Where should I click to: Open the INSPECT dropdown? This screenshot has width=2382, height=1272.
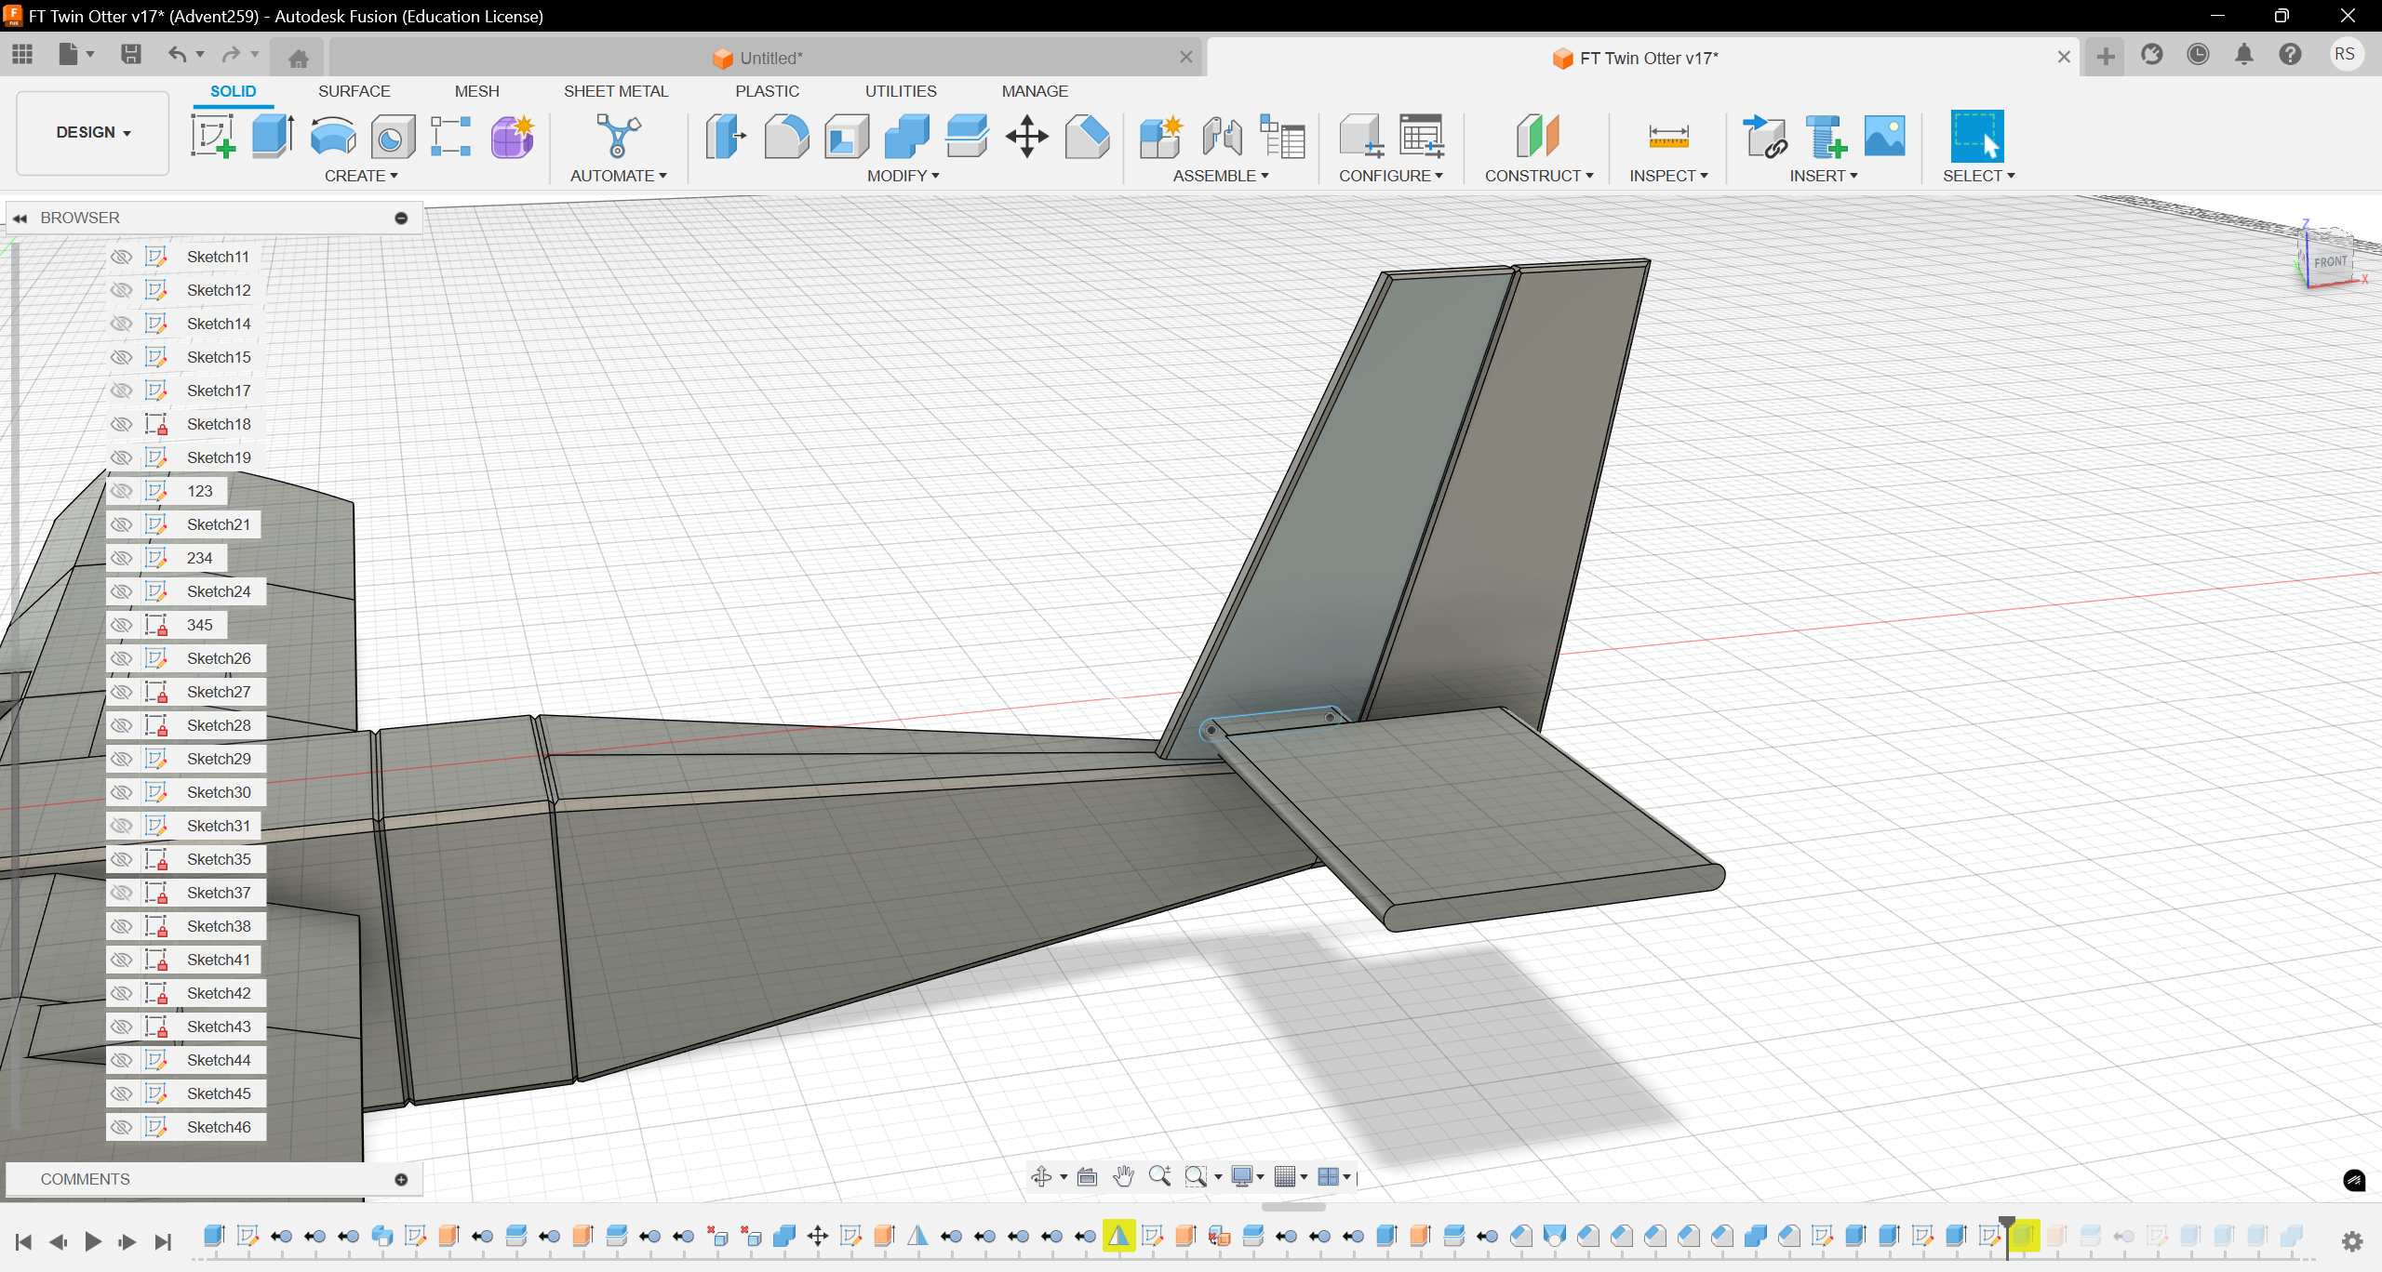pyautogui.click(x=1668, y=176)
